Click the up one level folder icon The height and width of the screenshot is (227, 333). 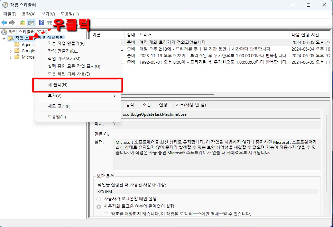coord(22,23)
